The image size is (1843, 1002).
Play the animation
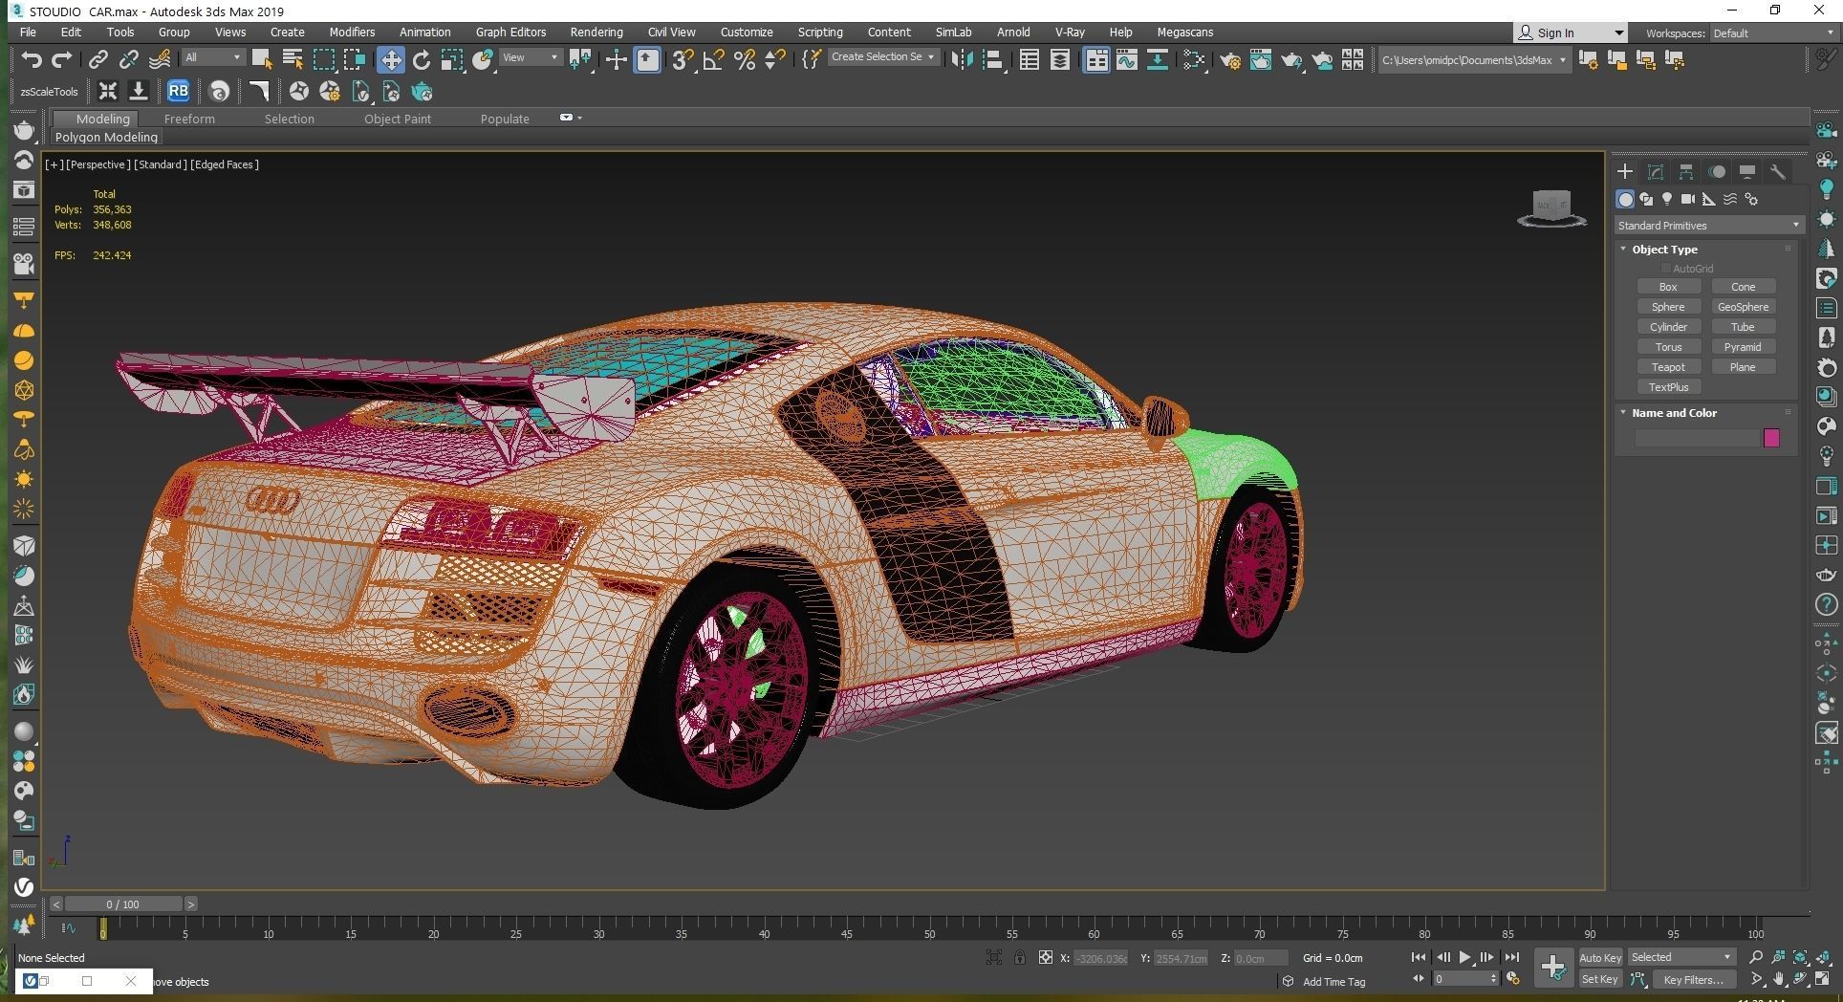1464,957
